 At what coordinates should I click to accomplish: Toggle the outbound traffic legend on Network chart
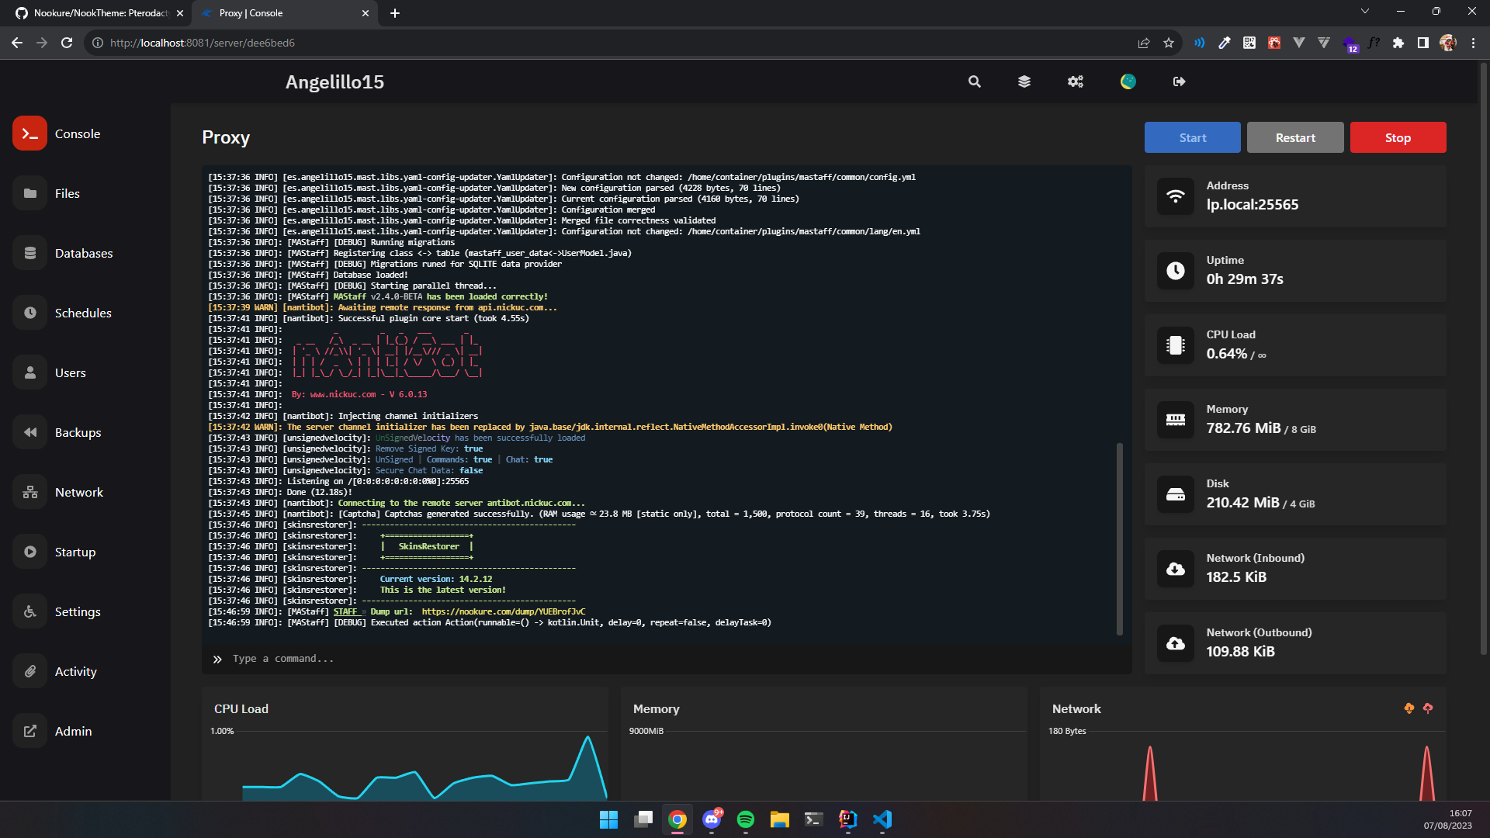(x=1427, y=708)
